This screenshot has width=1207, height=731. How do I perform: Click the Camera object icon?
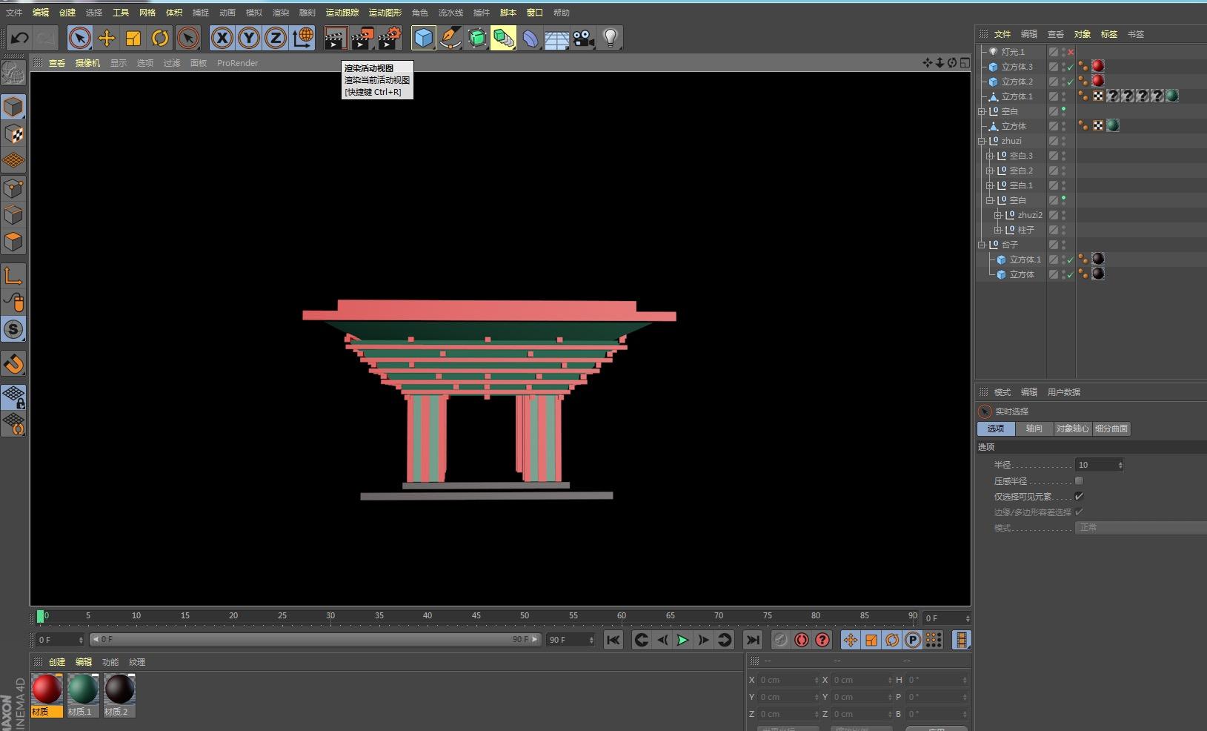tap(584, 38)
